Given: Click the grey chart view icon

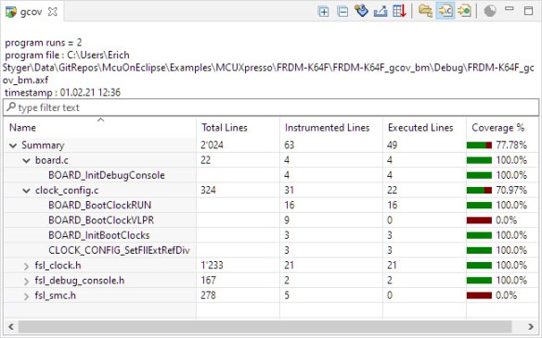Looking at the screenshot, I should (490, 11).
